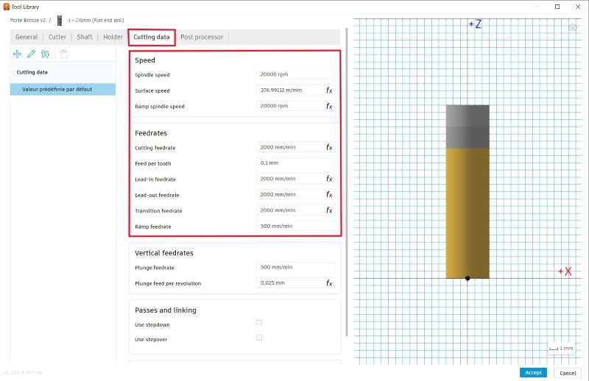
Task: Open expression editor for Transition feedrate
Action: [x=329, y=210]
